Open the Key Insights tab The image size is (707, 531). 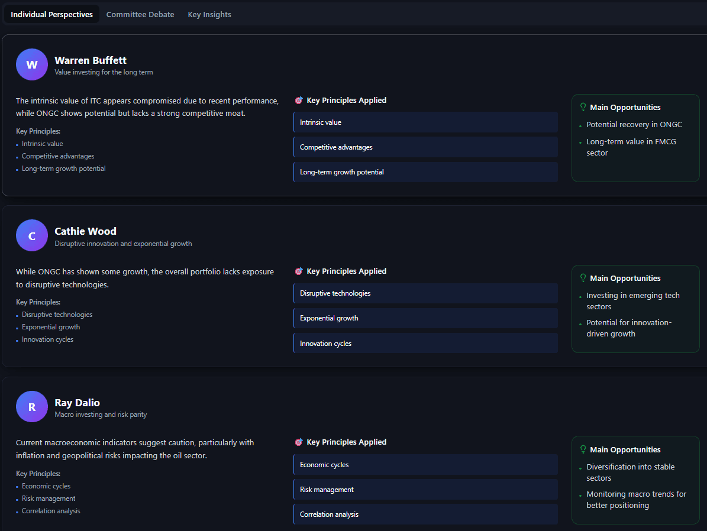pos(209,14)
